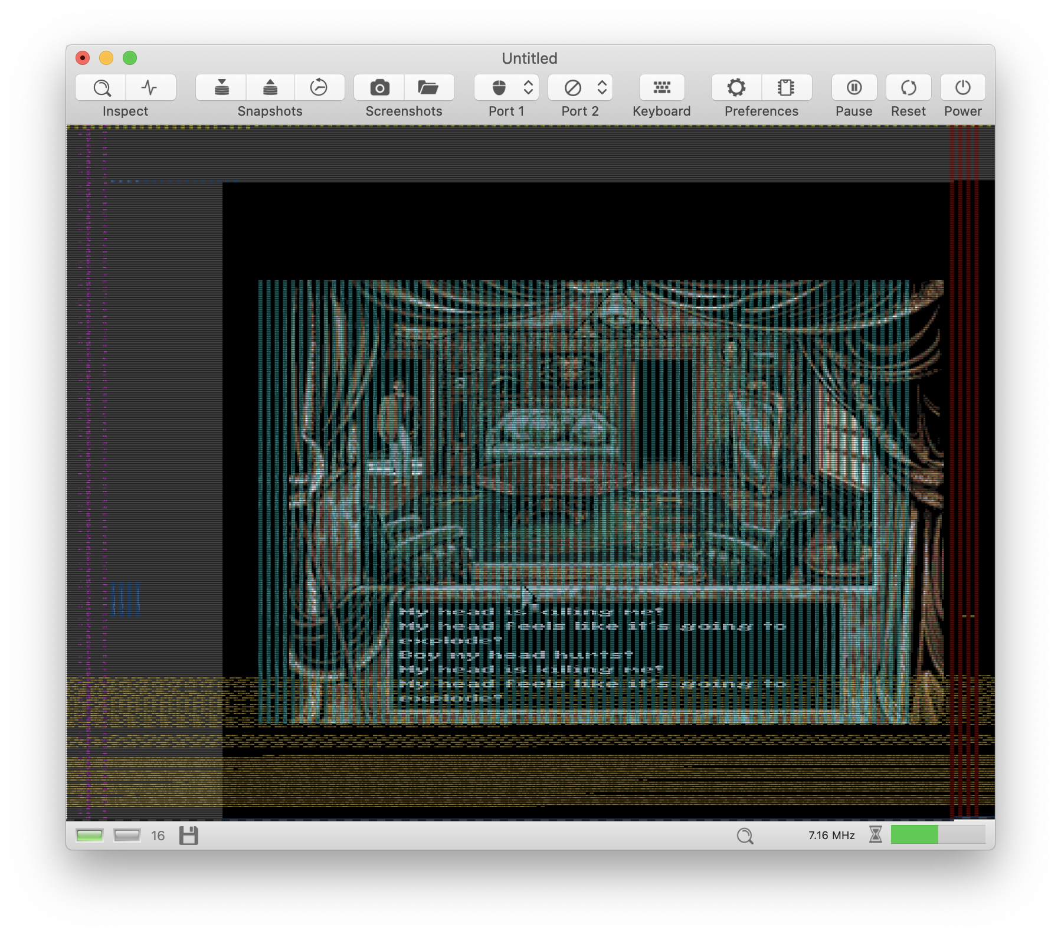Open the Port 2 device dropdown
Screen dimensions: 1061x937
[581, 88]
